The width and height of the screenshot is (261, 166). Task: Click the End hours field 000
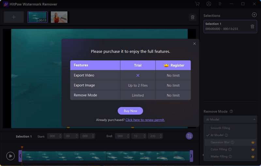click(x=120, y=136)
